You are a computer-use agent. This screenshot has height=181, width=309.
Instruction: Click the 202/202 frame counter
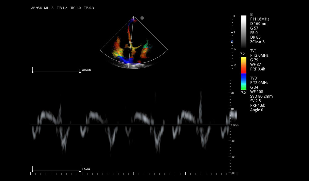[87, 70]
